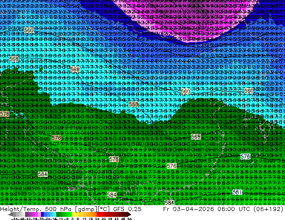Click the '500 hPa' level text
This screenshot has width=285, height=220.
[59, 209]
